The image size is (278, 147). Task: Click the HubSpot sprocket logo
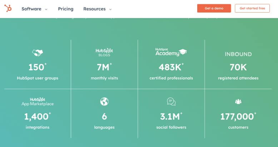click(x=8, y=8)
